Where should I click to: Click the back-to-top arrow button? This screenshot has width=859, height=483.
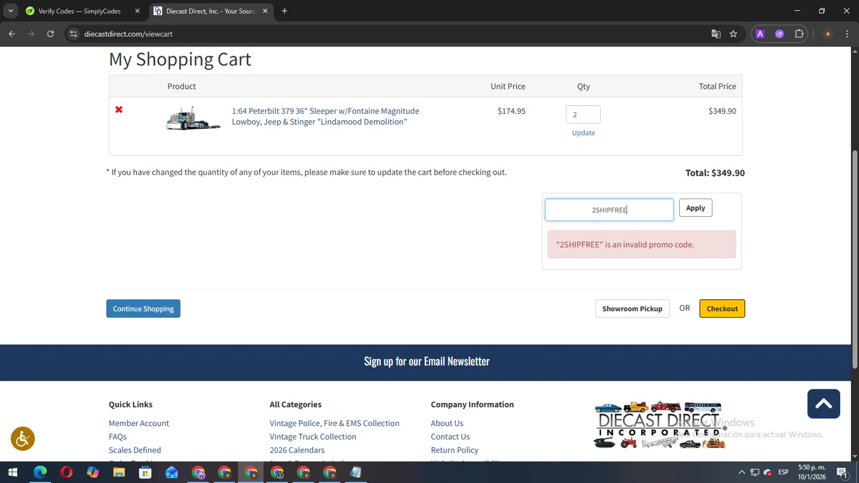click(x=823, y=403)
